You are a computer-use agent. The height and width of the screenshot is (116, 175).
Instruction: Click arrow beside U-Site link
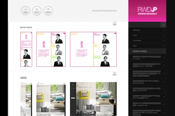164,58
